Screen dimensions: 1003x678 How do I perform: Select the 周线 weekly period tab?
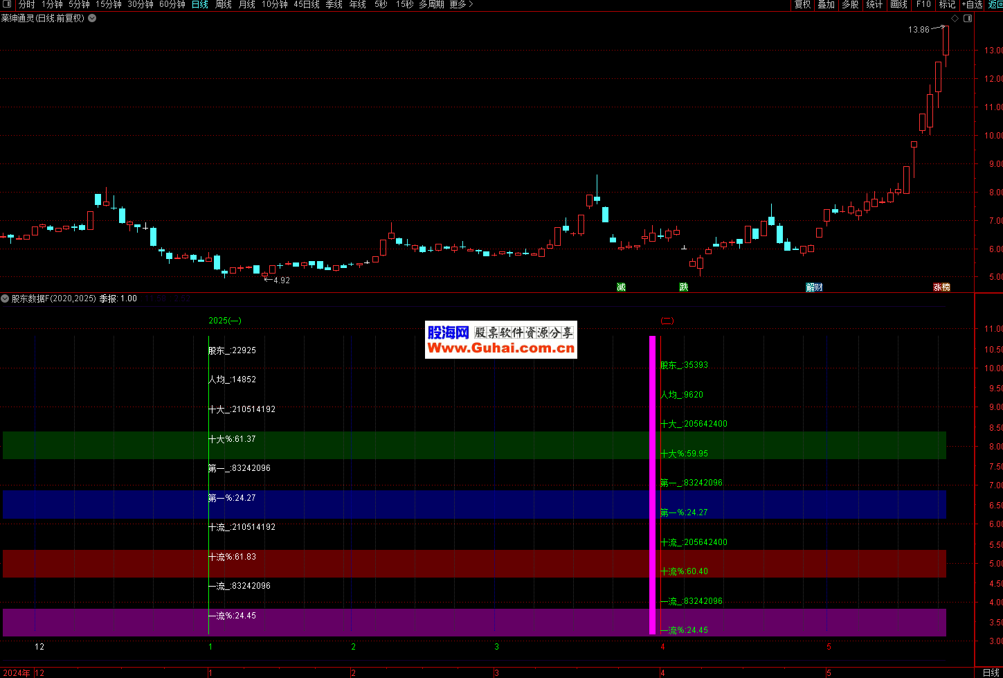click(223, 4)
